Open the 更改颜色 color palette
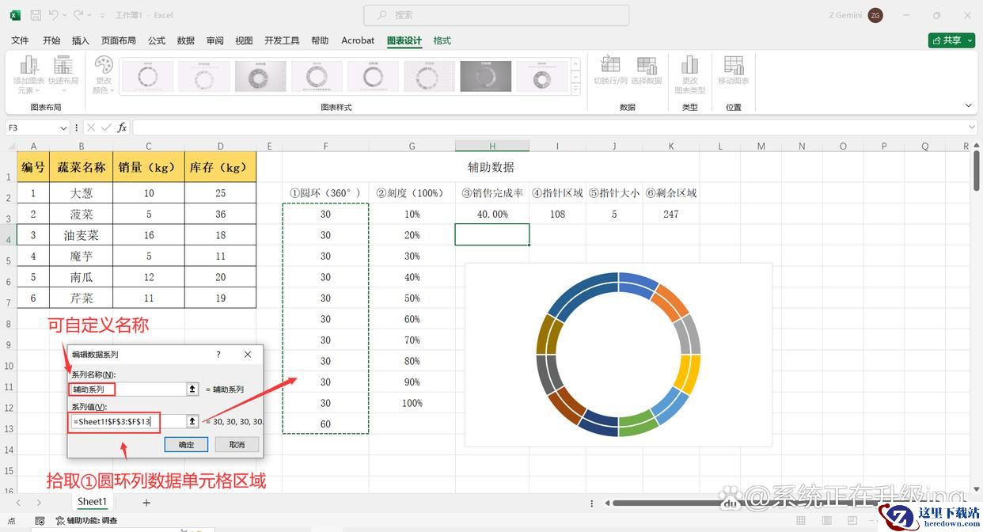The width and height of the screenshot is (983, 532). coord(104,74)
